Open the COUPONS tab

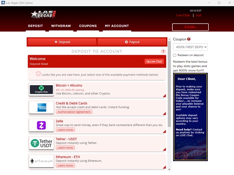click(88, 26)
